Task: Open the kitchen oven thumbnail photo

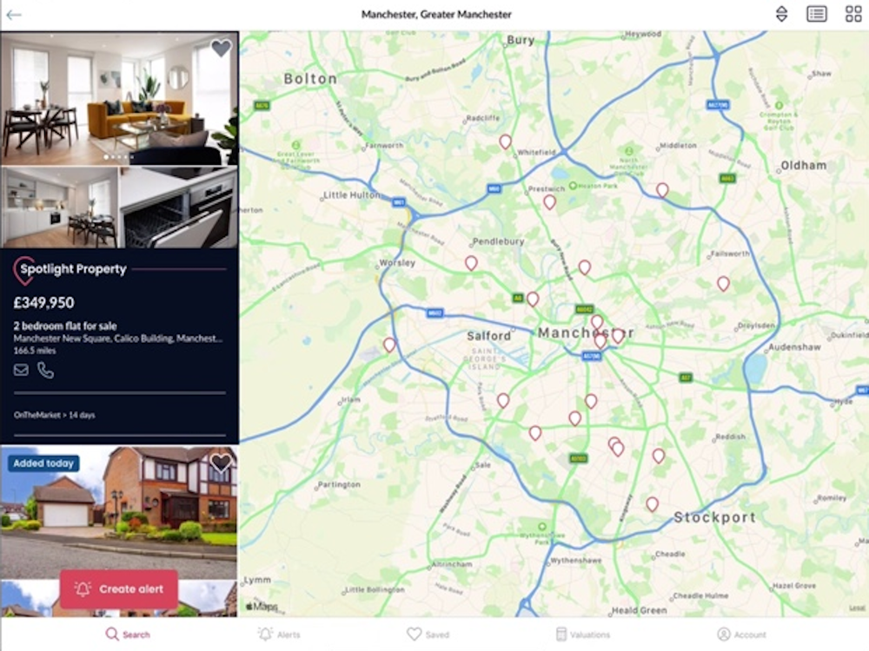Action: tap(178, 207)
